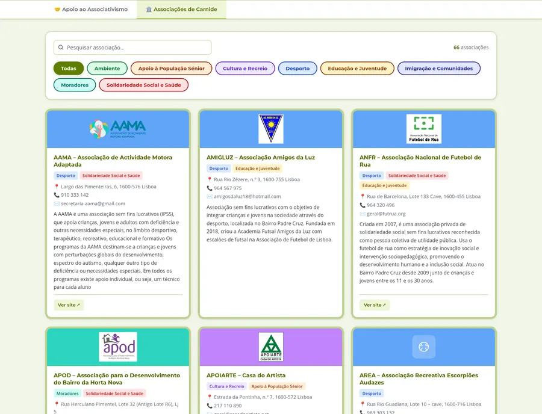Viewport: 542px width, 414px height.
Task: Click envelope icon beside secretaria.aama@gmail.com
Action: (x=57, y=204)
